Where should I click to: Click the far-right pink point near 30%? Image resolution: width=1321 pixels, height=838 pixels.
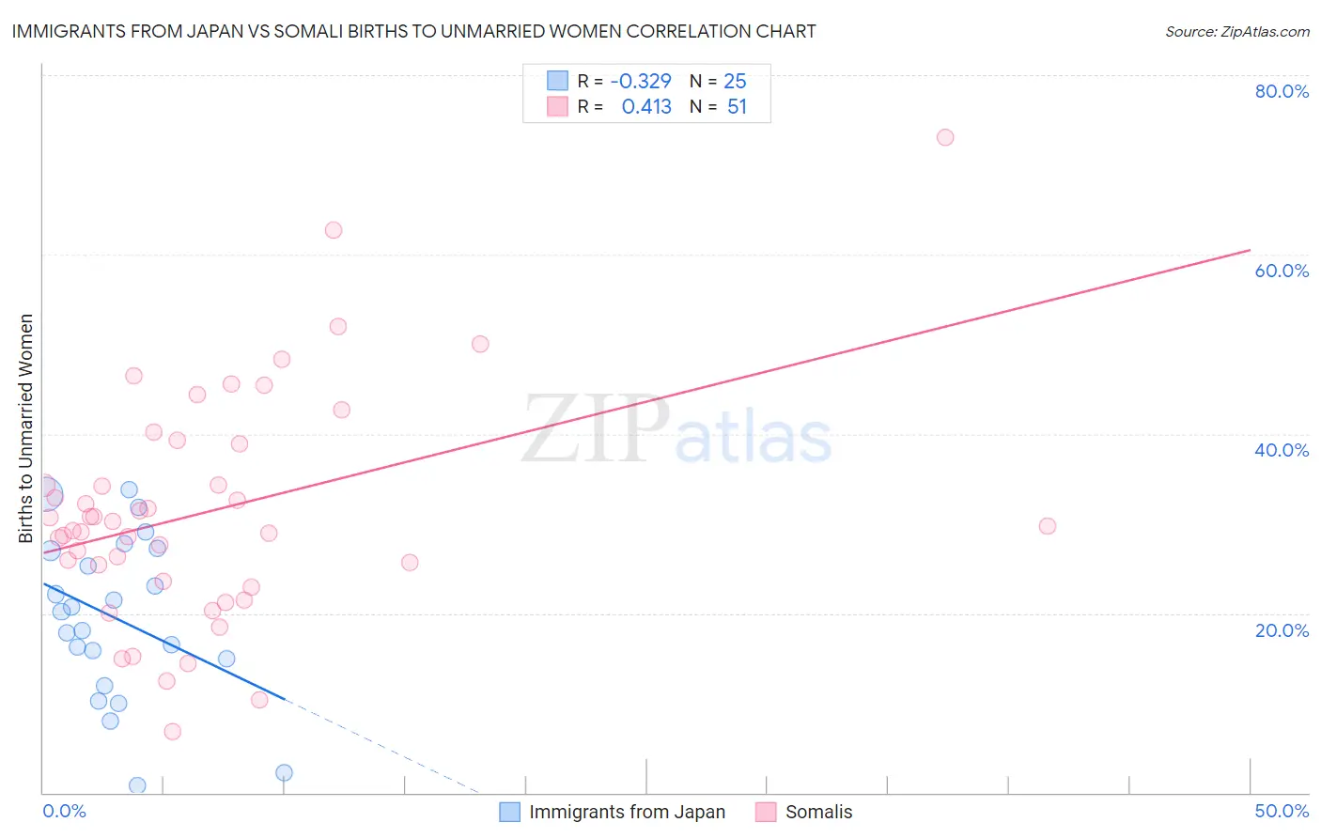(1048, 526)
